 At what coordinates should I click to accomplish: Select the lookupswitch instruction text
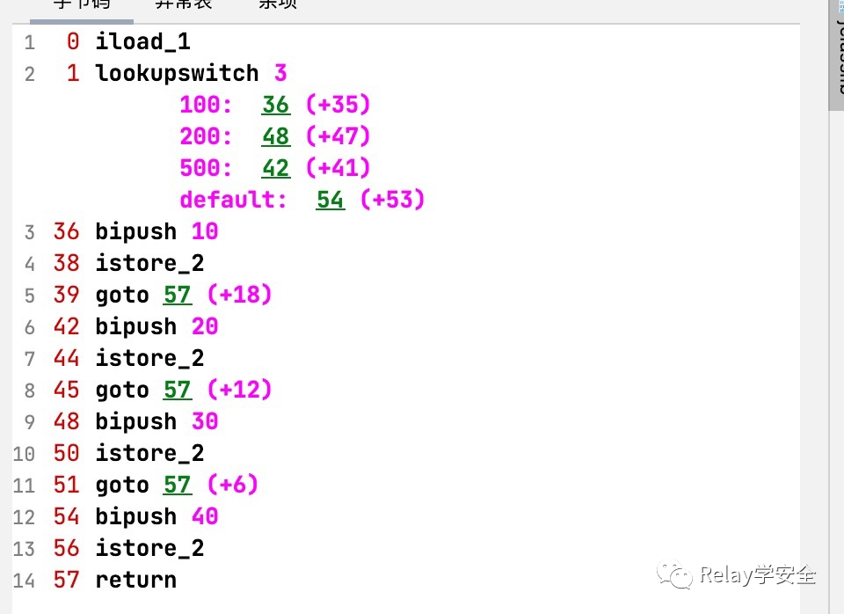coord(177,73)
